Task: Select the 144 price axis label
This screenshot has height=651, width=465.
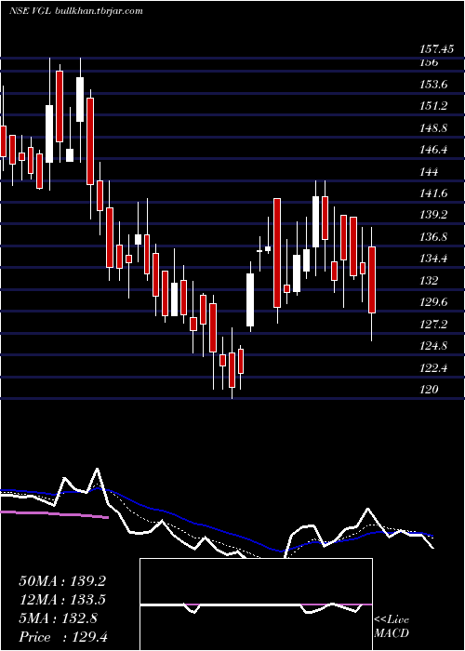Action: point(430,172)
